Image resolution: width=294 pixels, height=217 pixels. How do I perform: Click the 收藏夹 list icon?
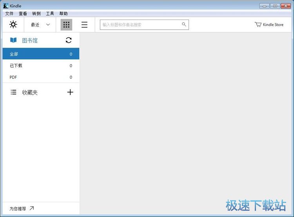pyautogui.click(x=13, y=92)
